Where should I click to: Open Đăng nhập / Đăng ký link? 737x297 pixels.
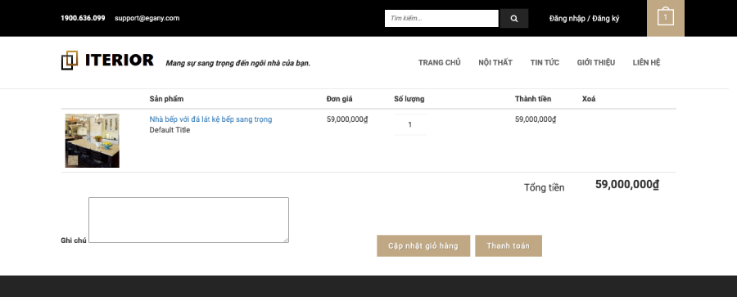click(x=584, y=18)
